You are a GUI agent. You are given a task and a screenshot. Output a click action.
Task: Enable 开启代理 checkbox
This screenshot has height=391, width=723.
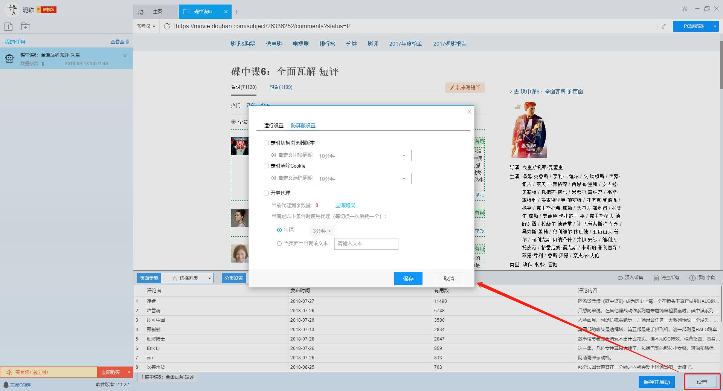(x=266, y=193)
